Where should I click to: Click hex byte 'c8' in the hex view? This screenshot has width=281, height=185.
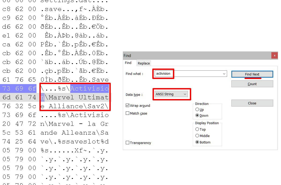tap(6, 9)
